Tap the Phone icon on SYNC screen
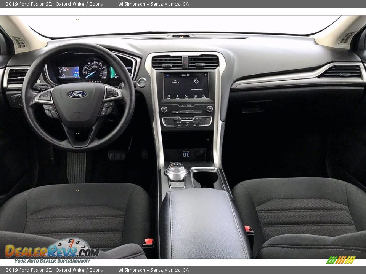Screen dimensions: 366x274 186,96
